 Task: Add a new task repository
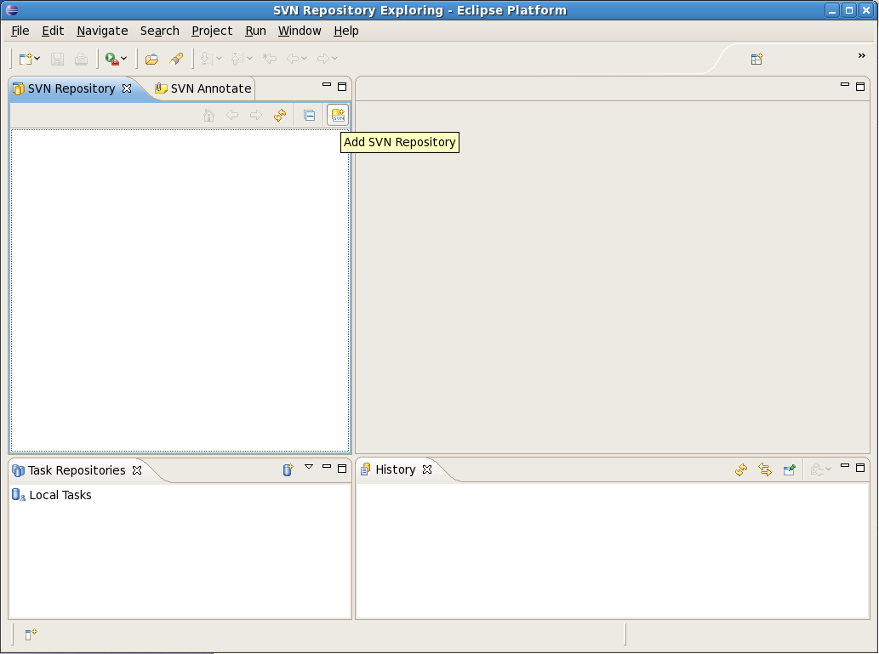click(288, 469)
